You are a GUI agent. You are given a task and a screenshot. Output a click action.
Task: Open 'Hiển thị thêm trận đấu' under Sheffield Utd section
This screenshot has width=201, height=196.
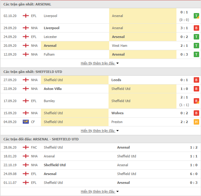pos(98,131)
